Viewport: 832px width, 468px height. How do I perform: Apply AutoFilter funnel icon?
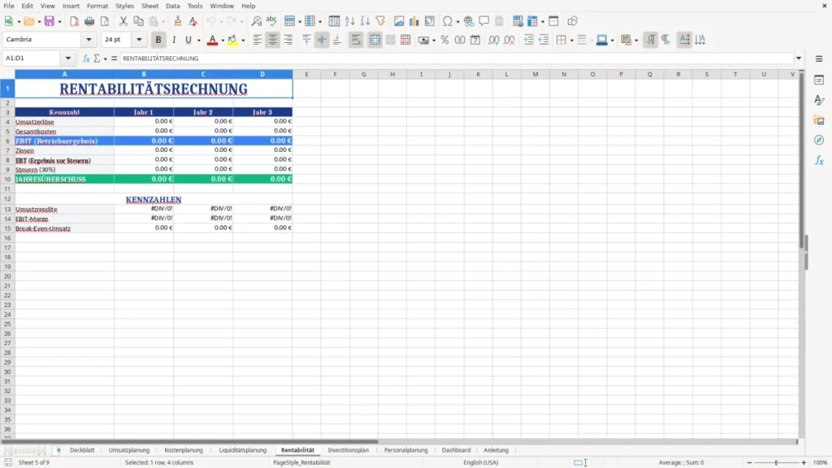click(x=380, y=21)
